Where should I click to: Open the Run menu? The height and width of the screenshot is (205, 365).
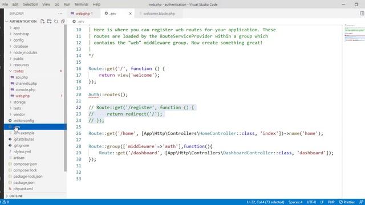67,5
